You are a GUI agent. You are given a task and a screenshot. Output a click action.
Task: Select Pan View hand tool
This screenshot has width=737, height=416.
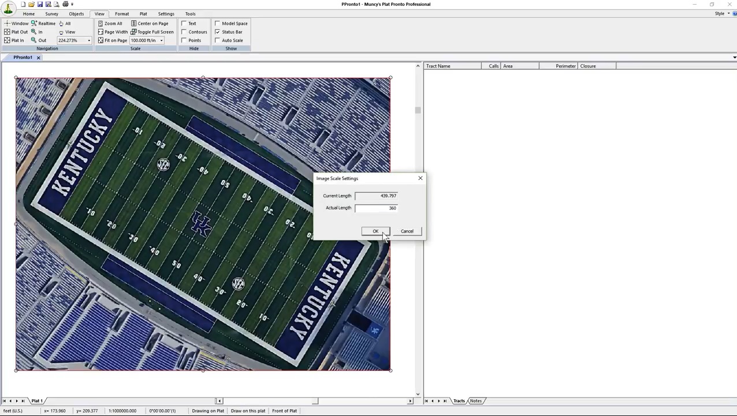click(x=67, y=32)
